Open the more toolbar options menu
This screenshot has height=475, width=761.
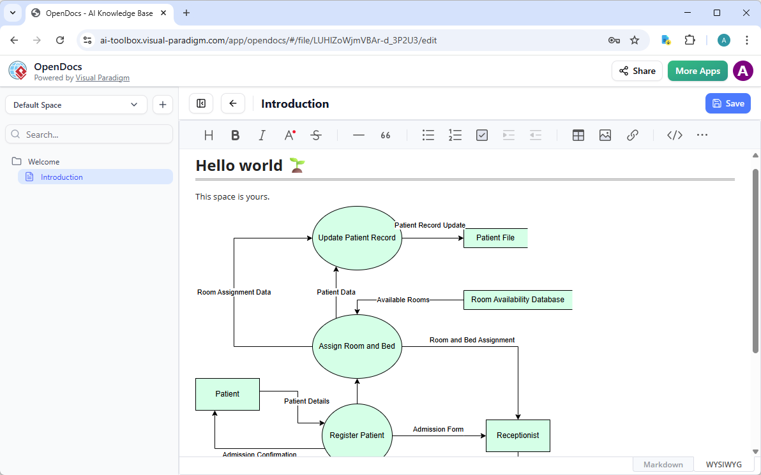click(x=702, y=135)
